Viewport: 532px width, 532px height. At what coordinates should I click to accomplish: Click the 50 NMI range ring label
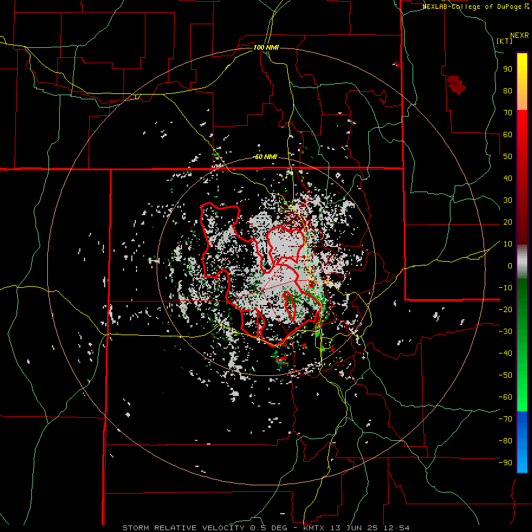[266, 157]
